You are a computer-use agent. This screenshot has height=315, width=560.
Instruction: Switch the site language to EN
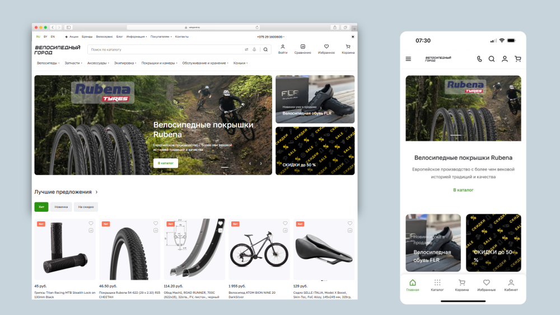pyautogui.click(x=53, y=37)
